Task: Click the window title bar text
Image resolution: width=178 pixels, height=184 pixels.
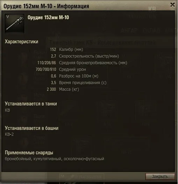Action: [46, 6]
